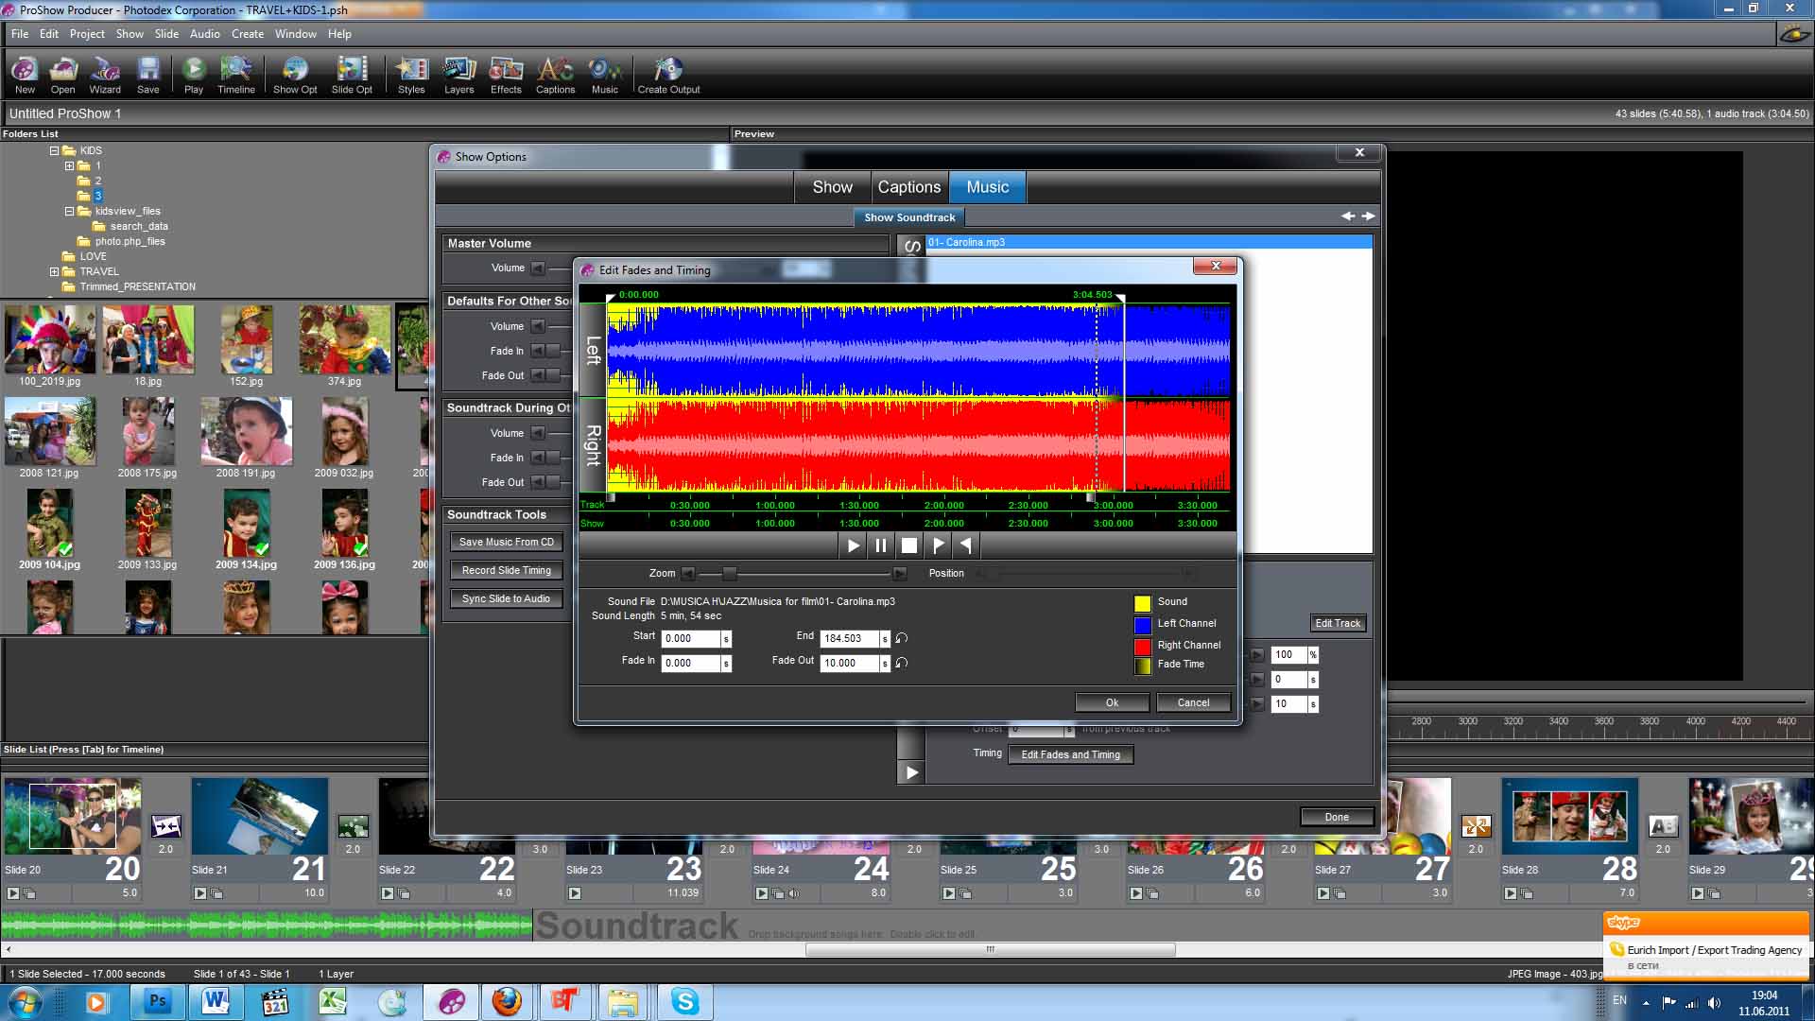Click the Left Channel blue color swatch

pos(1142,625)
